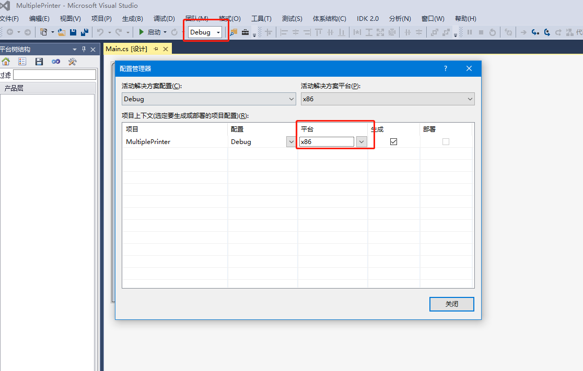Image resolution: width=583 pixels, height=371 pixels.
Task: Click the 启动 start button label
Action: (154, 32)
